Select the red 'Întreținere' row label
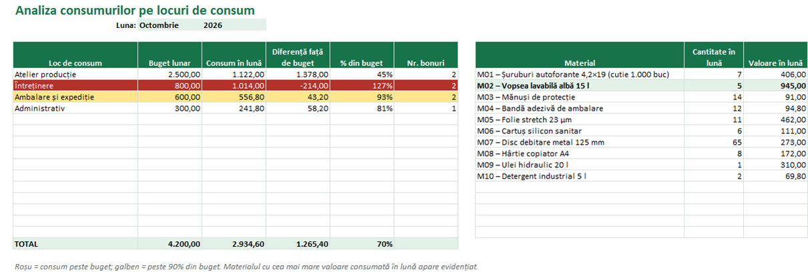808x272 pixels. click(x=75, y=86)
